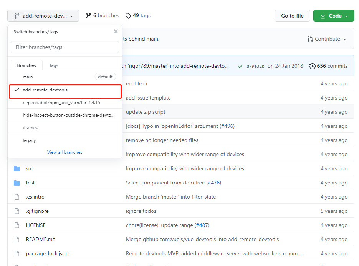
Task: Open 'Select component from dom tree' commit
Action: pyautogui.click(x=165, y=183)
